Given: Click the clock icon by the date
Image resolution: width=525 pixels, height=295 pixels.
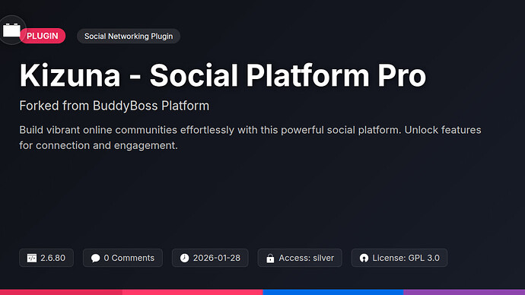Looking at the screenshot, I should click(x=184, y=258).
